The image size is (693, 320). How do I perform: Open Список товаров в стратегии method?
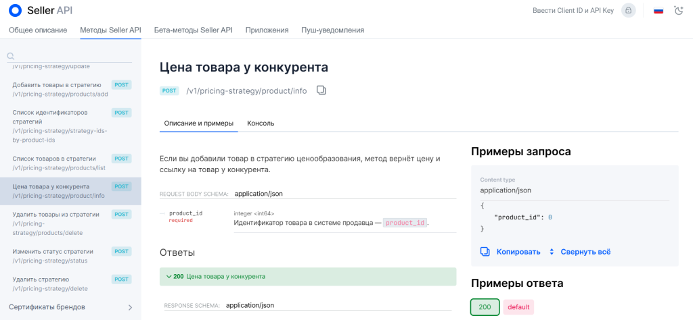coord(70,163)
